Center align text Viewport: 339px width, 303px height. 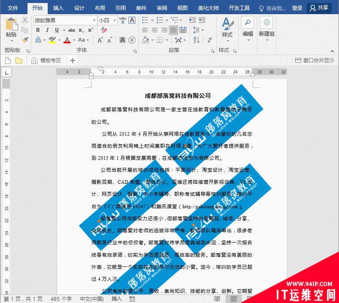point(155,30)
